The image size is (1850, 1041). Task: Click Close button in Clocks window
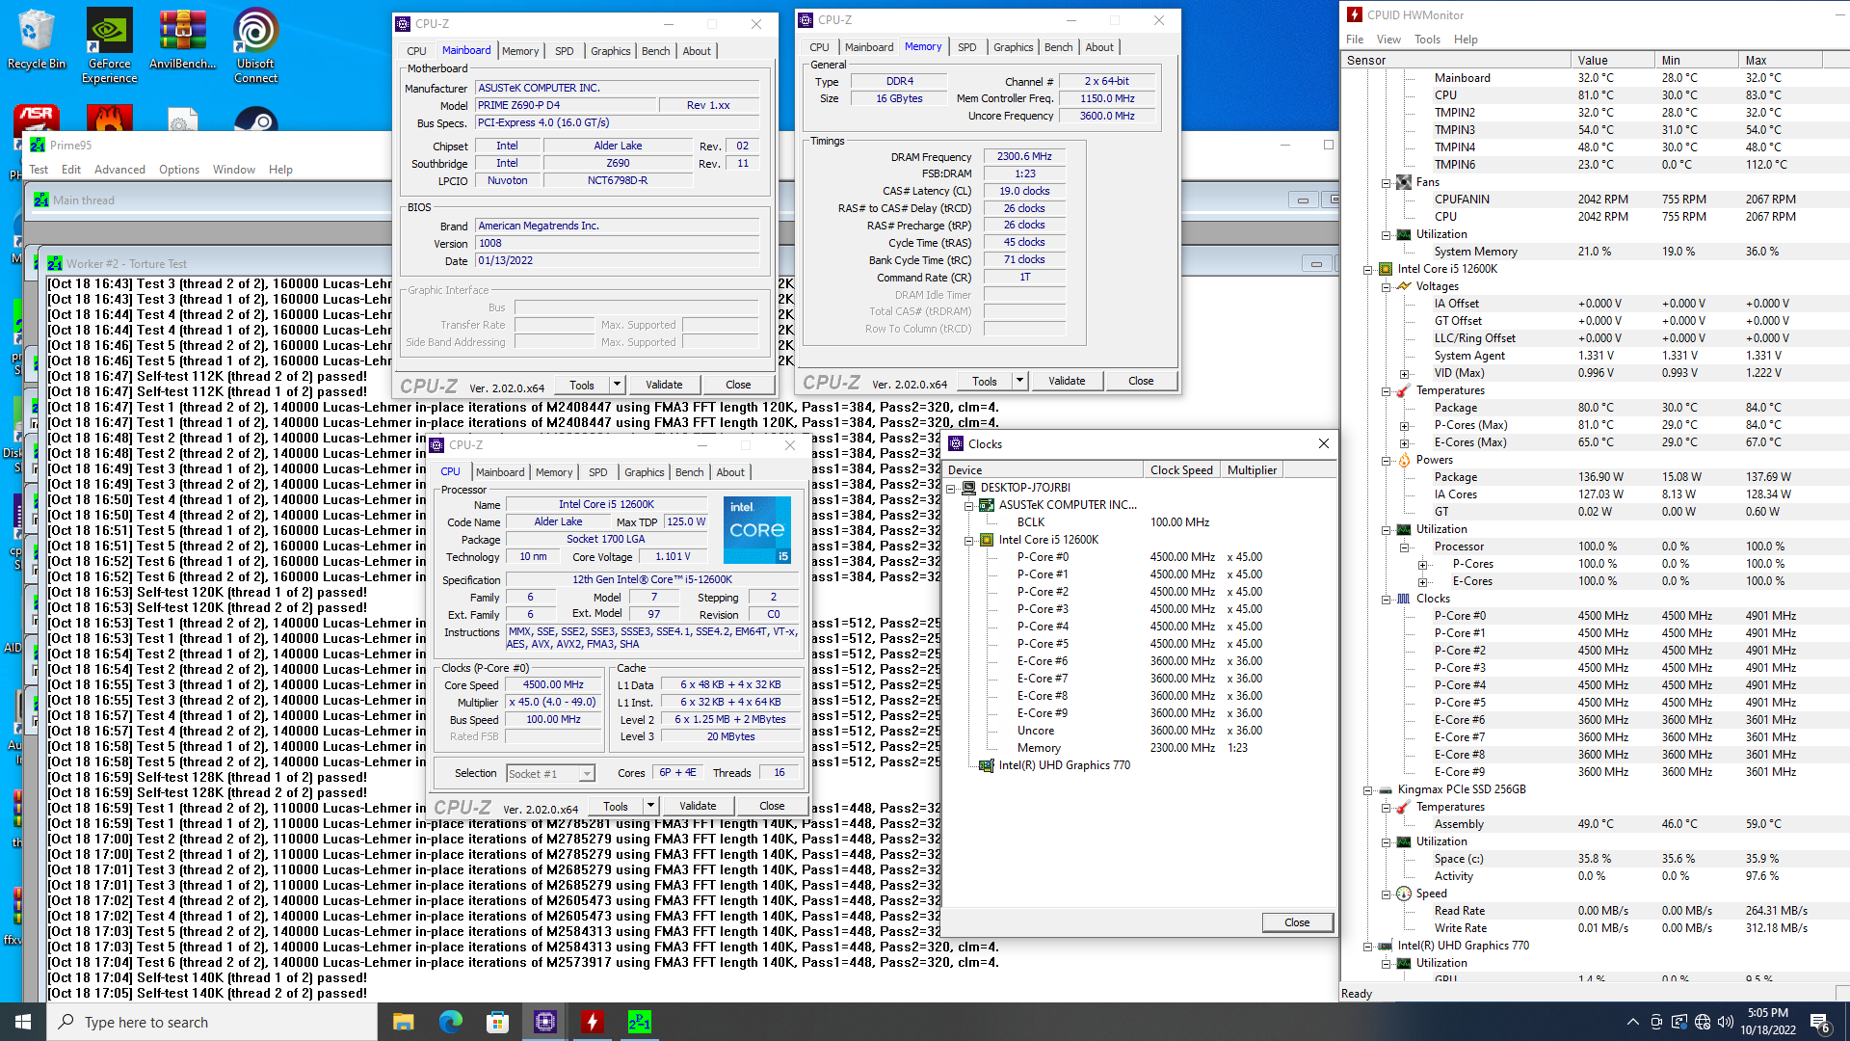1297,922
